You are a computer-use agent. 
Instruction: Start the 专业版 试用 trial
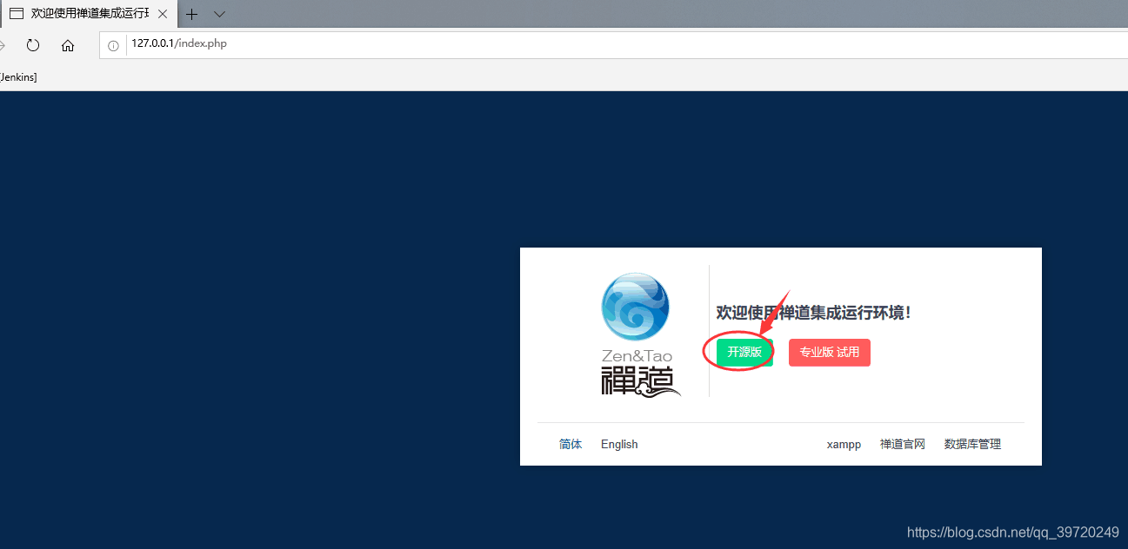pos(829,352)
